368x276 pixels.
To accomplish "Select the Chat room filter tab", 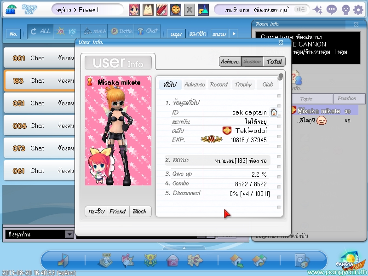I will [x=147, y=31].
